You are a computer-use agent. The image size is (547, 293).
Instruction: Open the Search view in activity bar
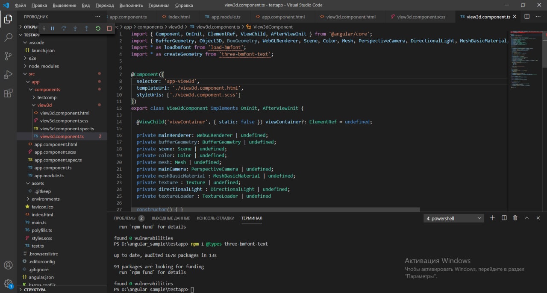coord(8,37)
